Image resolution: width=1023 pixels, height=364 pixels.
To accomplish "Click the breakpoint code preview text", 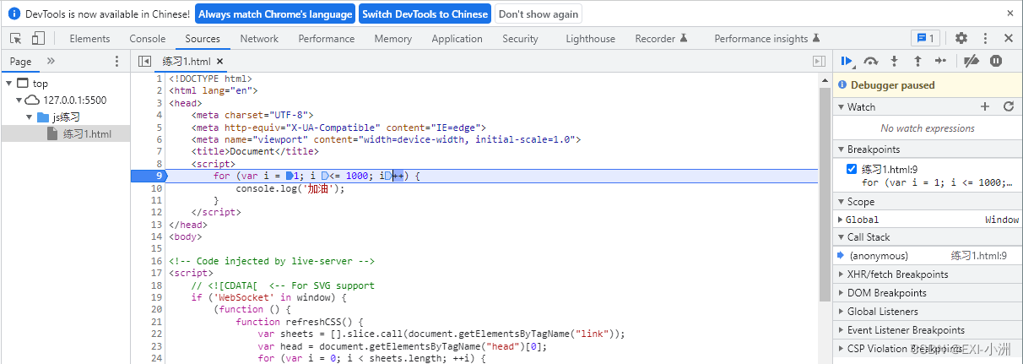I will tap(937, 182).
